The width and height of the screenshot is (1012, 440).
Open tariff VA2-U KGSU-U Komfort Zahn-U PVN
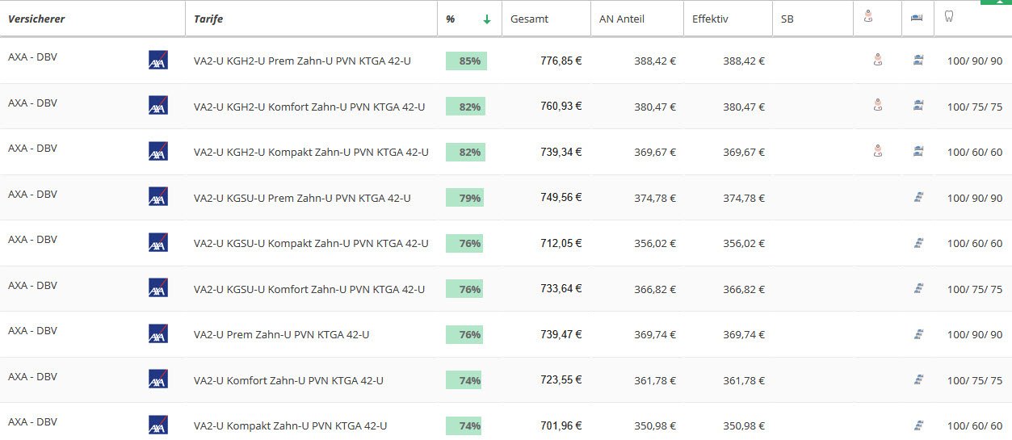309,289
